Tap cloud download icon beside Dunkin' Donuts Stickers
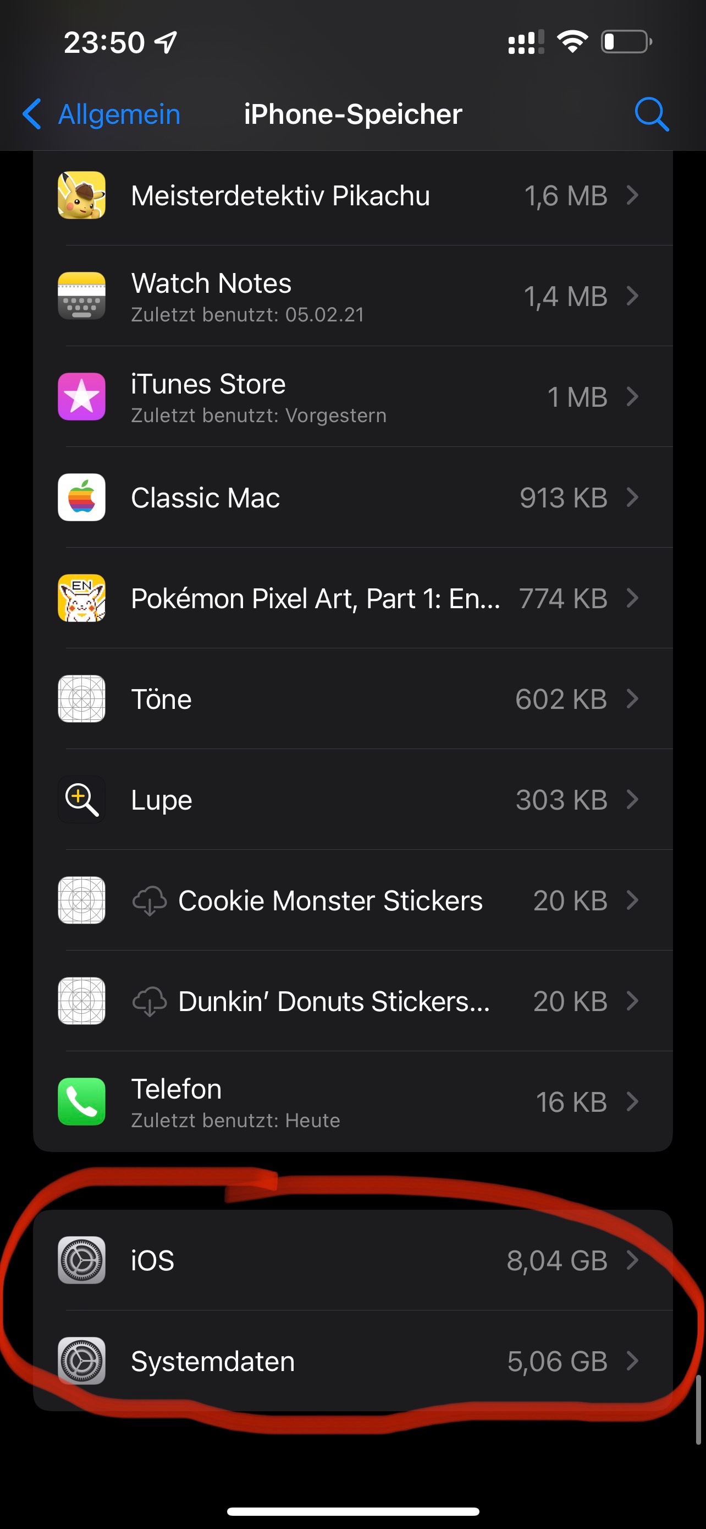Screen dimensions: 706x1529 (x=150, y=1001)
